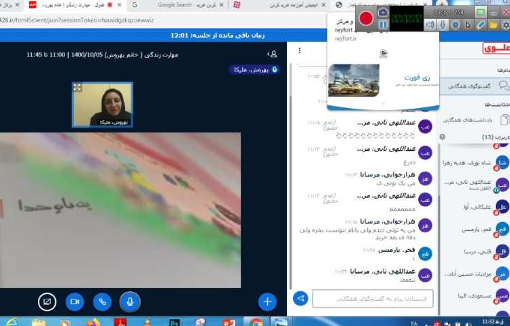Open File Explorer folder on taskbar
The image size is (510, 326).
[x=39, y=323]
